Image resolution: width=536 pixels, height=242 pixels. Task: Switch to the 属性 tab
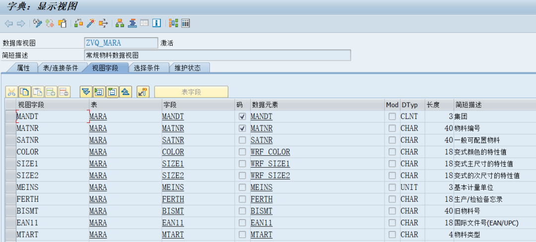(x=23, y=68)
